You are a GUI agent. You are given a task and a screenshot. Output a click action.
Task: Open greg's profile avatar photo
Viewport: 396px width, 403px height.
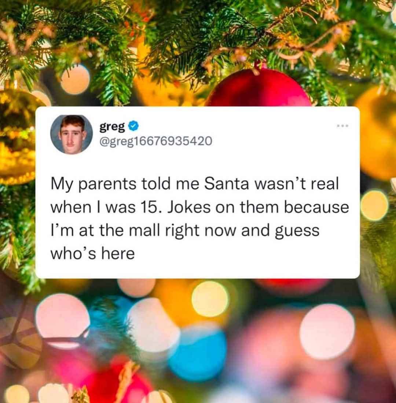(x=71, y=135)
